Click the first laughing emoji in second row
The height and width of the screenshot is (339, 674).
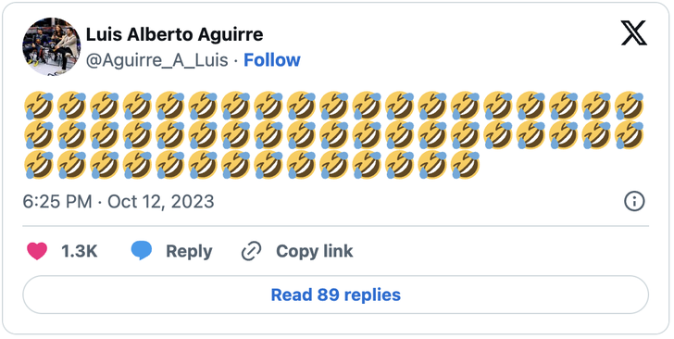[x=38, y=135]
